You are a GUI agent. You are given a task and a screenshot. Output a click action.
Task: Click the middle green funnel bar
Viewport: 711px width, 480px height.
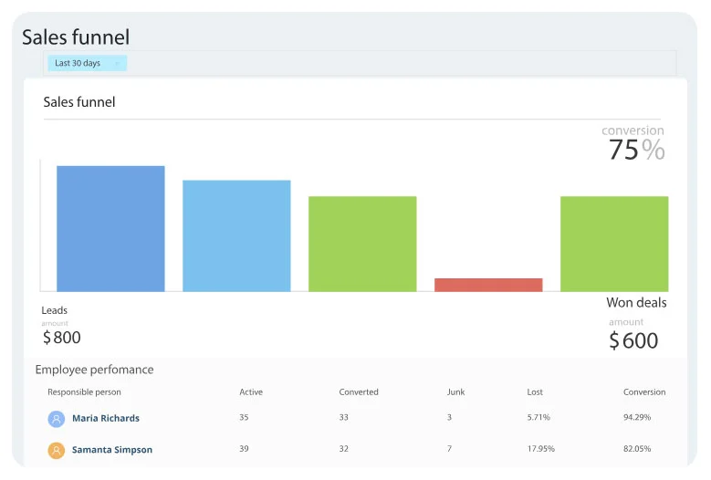[362, 244]
